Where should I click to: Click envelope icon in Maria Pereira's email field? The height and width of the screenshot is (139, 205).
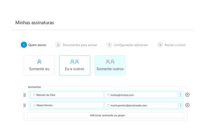tap(109, 105)
